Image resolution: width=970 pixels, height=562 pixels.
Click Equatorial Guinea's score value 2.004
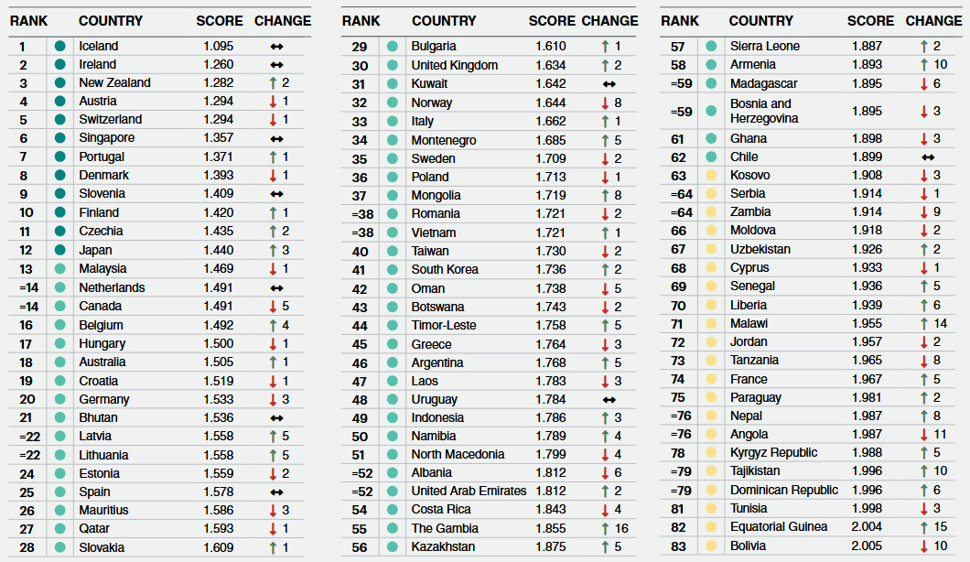click(864, 527)
